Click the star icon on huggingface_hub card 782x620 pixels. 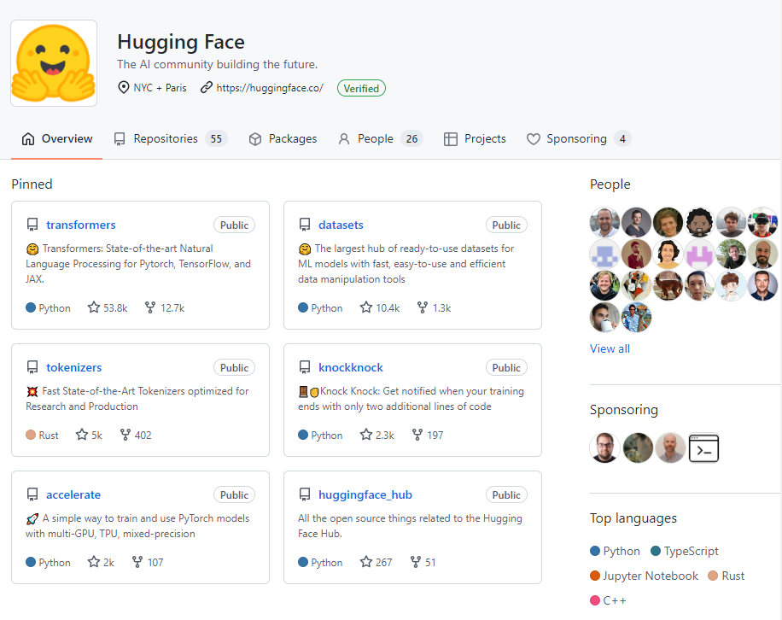[366, 562]
